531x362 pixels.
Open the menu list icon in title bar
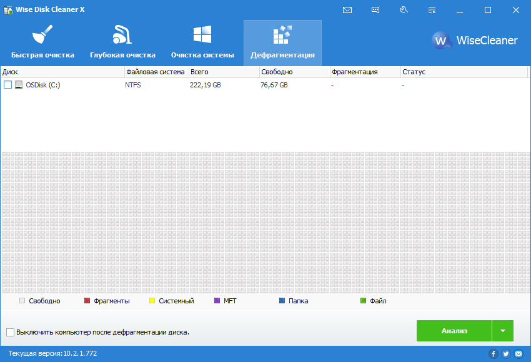432,10
